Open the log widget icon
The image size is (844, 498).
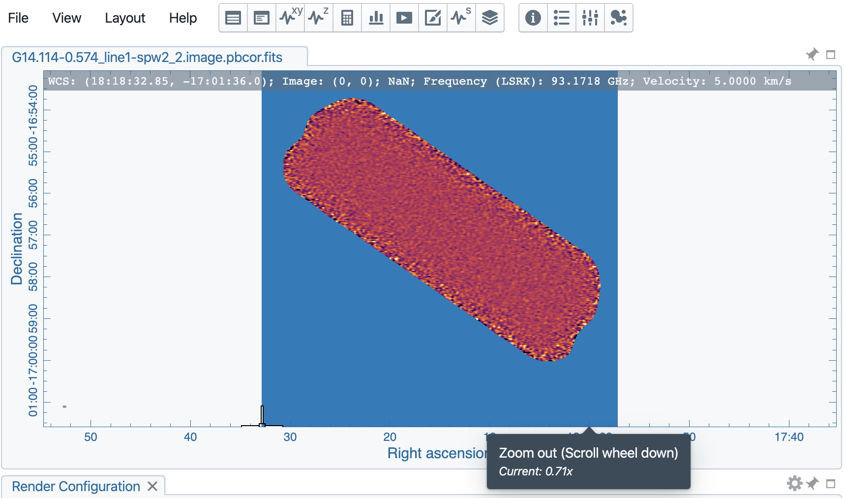click(x=262, y=18)
